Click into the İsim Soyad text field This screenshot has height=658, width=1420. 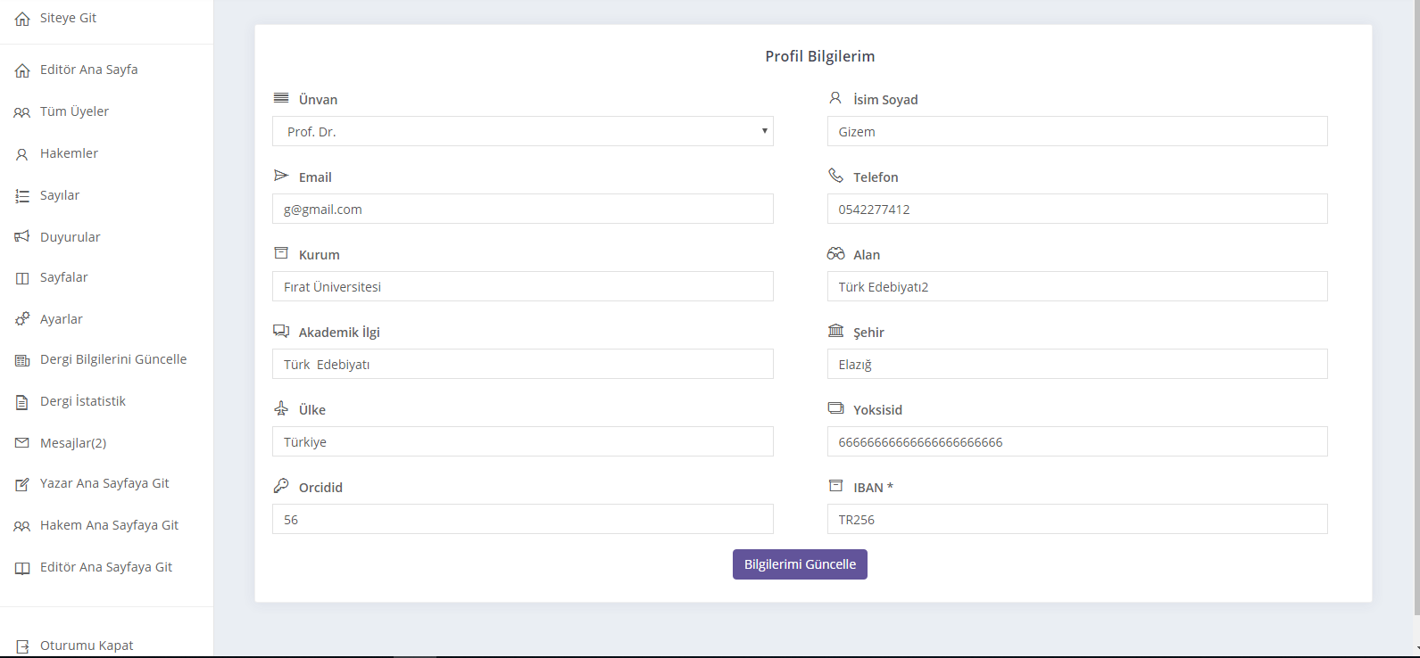(1076, 131)
